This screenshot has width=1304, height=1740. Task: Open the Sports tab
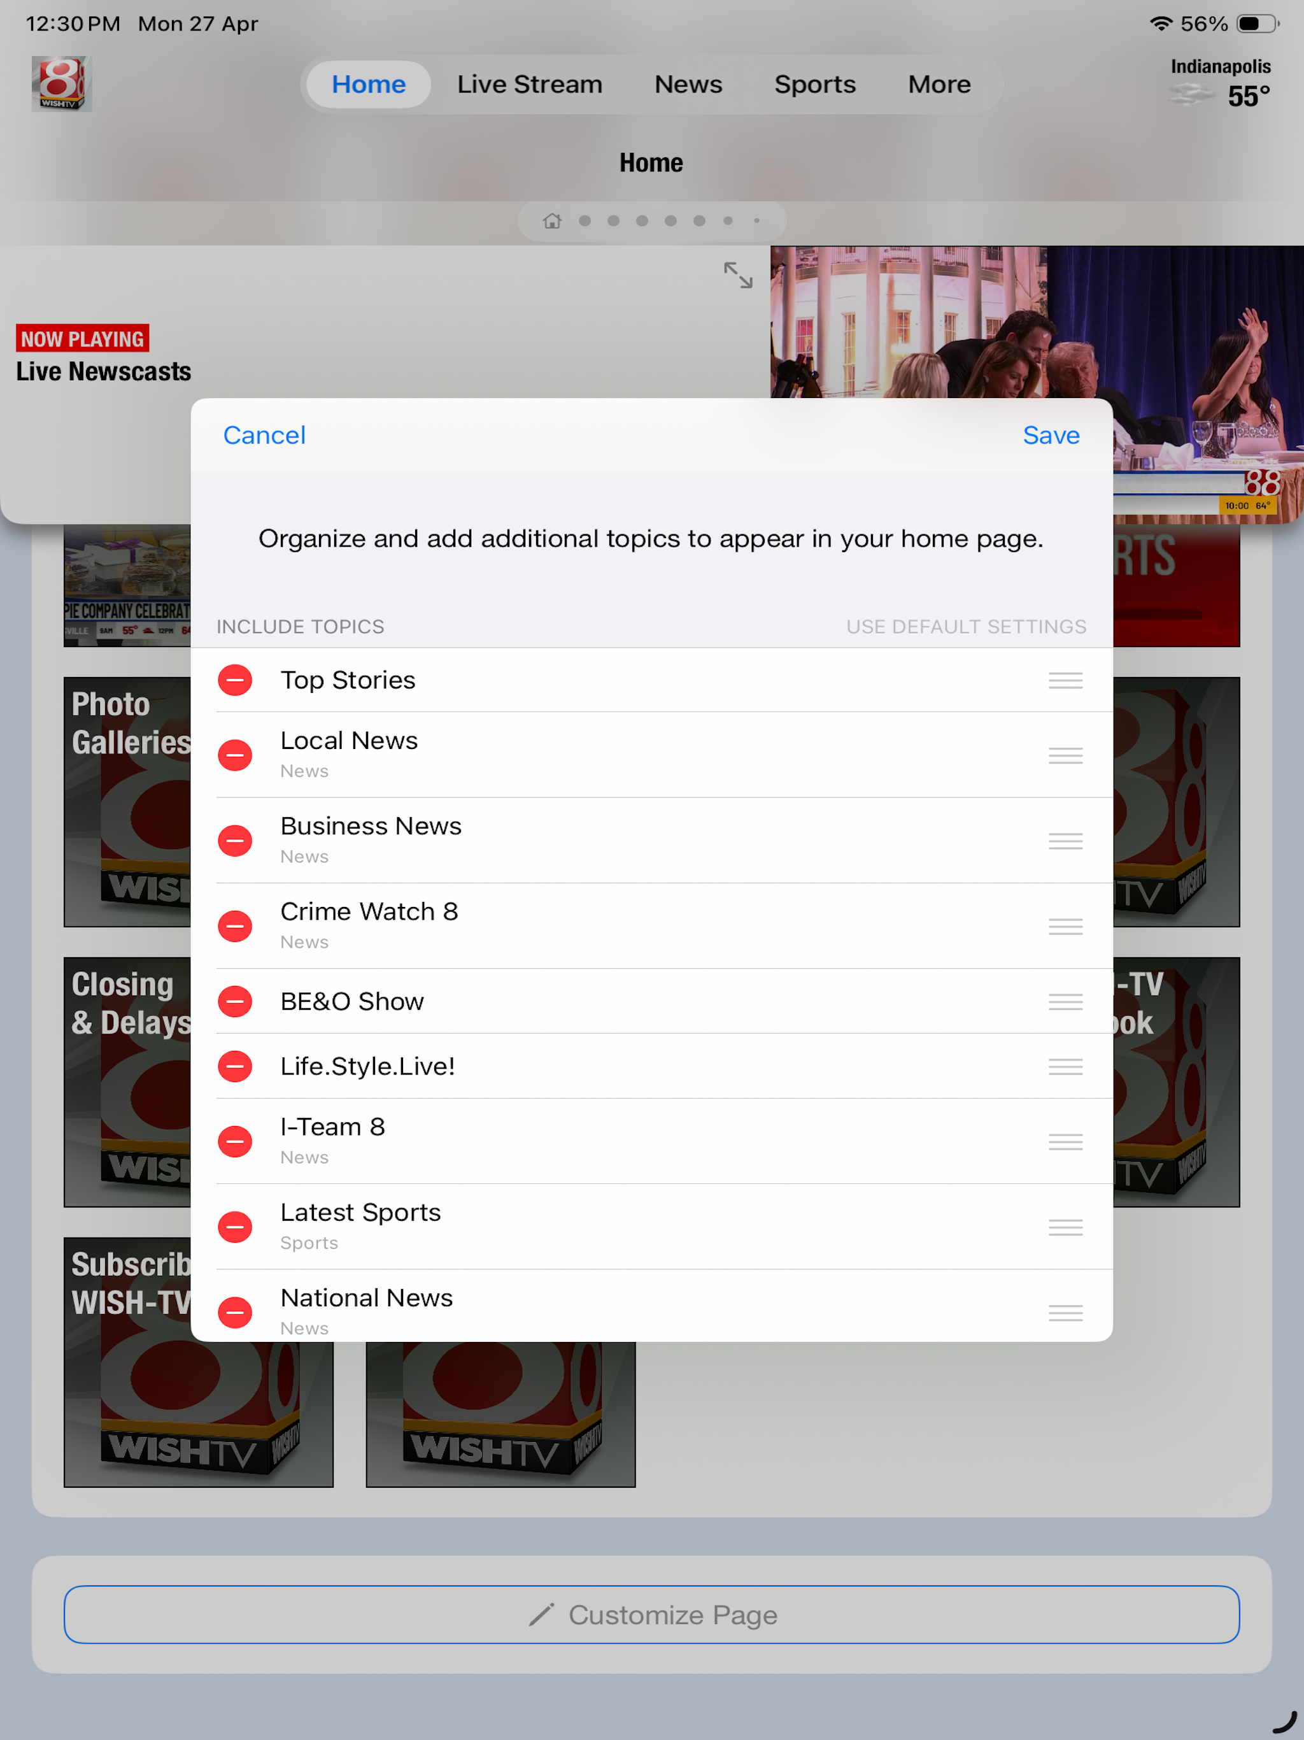click(x=815, y=84)
